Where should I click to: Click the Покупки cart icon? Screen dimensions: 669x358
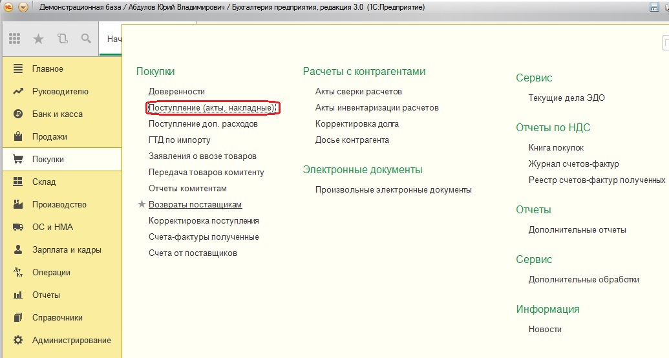(18, 159)
